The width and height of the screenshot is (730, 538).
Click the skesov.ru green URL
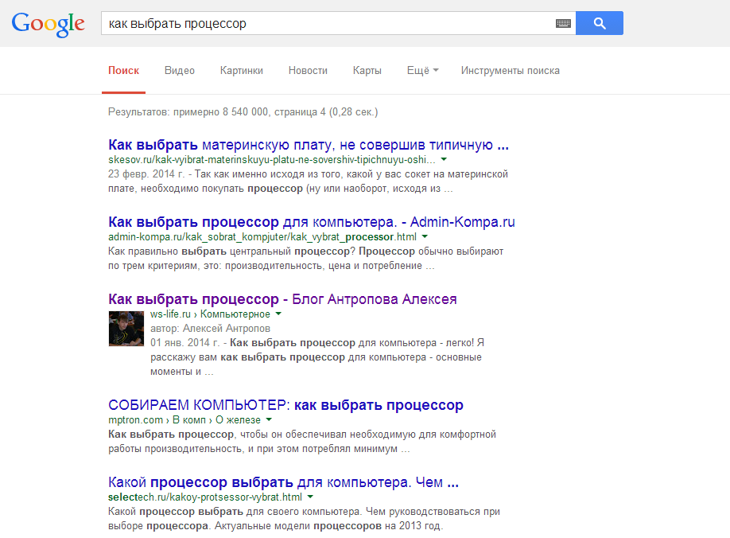[x=272, y=160]
